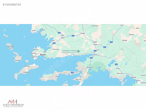
Task: Click the Bozburun label
Action: point(79,79)
